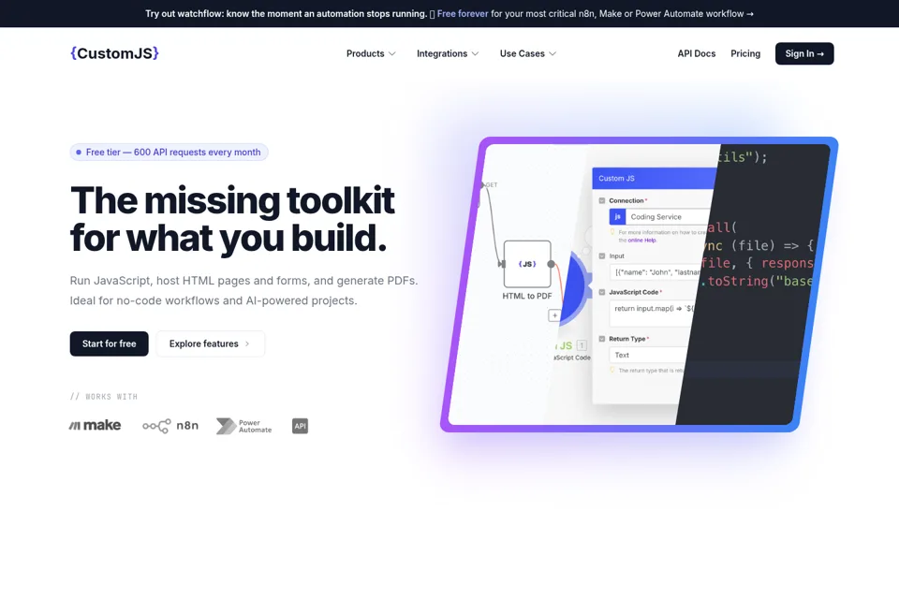Open the Return Type Text dropdown
Viewport: 899px width, 599px height.
click(x=648, y=355)
